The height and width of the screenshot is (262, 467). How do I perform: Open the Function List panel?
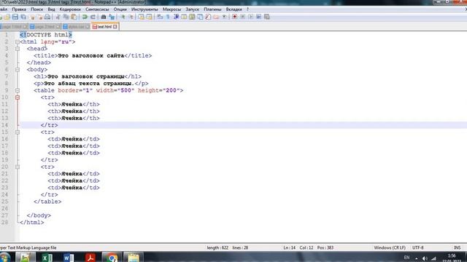208,17
